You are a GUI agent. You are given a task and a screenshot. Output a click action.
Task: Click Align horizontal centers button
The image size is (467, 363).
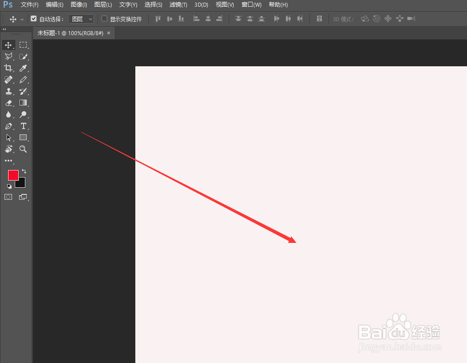click(x=208, y=19)
